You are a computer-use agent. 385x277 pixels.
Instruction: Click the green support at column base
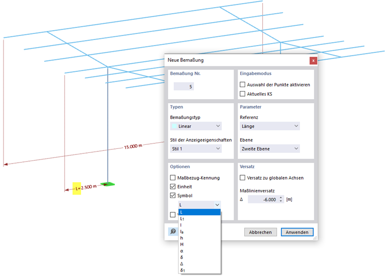(107, 184)
